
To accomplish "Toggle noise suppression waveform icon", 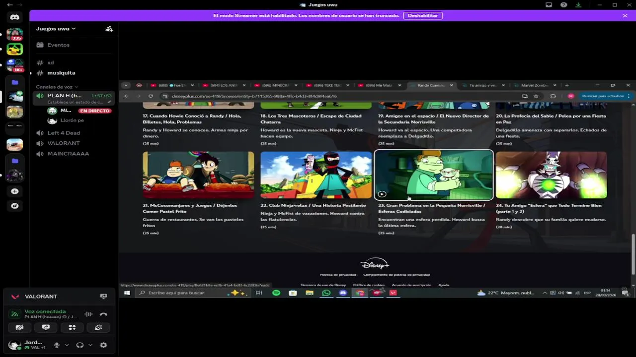I will coord(88,314).
